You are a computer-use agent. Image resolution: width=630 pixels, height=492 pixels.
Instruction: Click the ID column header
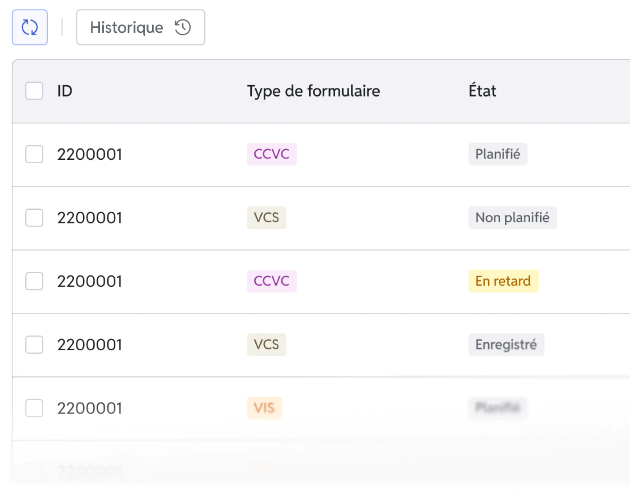click(x=65, y=91)
